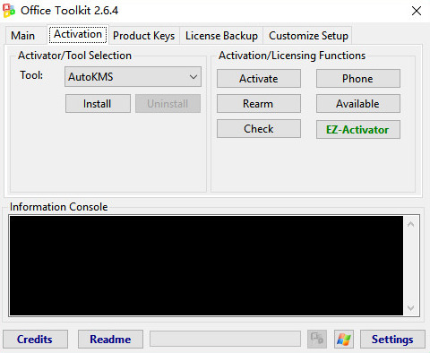Click the Phone activation button

pyautogui.click(x=358, y=79)
